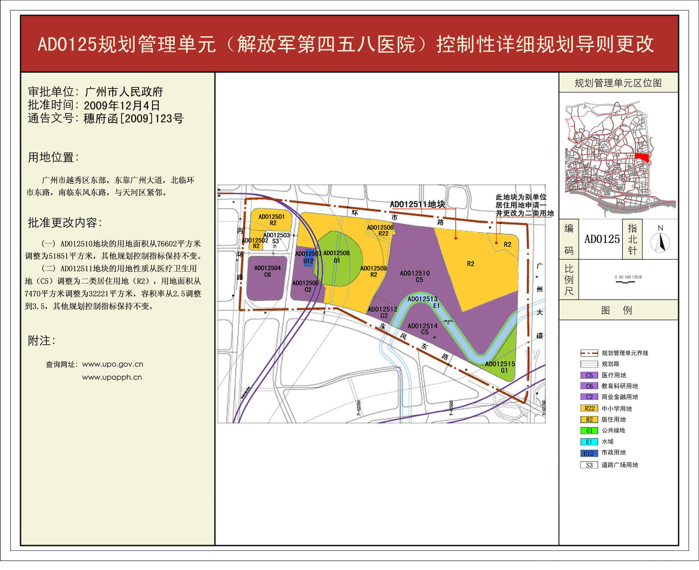This screenshot has height=570, width=699.
Task: Click the C6 education land legend swatch
Action: coord(589,386)
